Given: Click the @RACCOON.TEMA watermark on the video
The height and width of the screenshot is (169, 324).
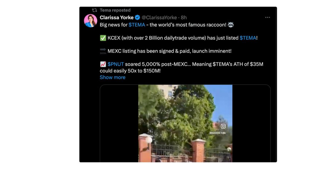Looking at the screenshot, I should click(217, 133).
